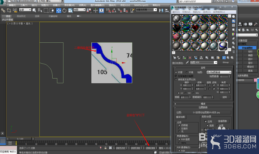The image size is (259, 154).
Task: Click the bitmap path PU线条.jpg button
Action: (206, 112)
